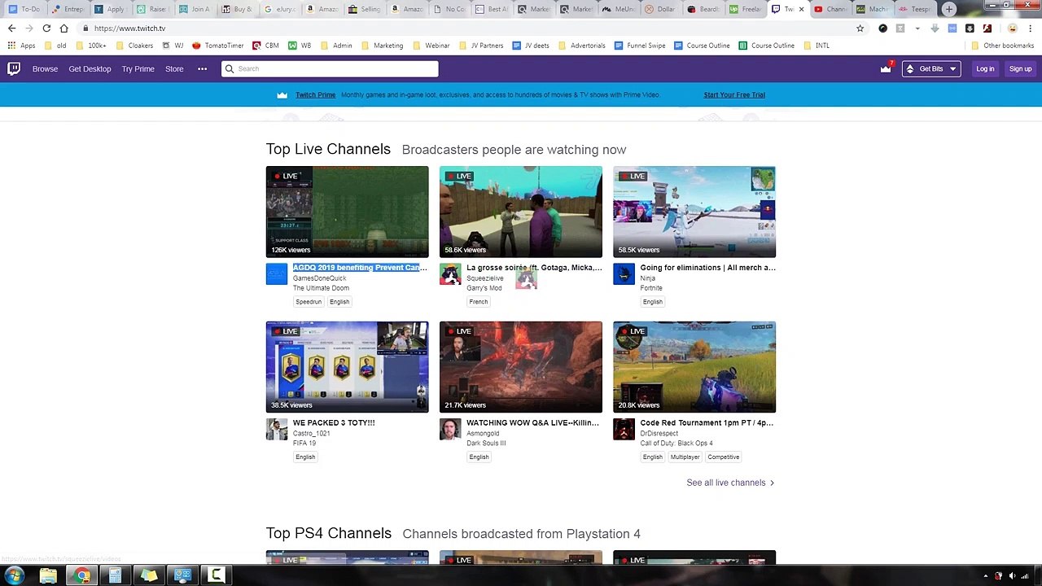The width and height of the screenshot is (1042, 586).
Task: Open DrDisrespect channel avatar
Action: tap(624, 429)
